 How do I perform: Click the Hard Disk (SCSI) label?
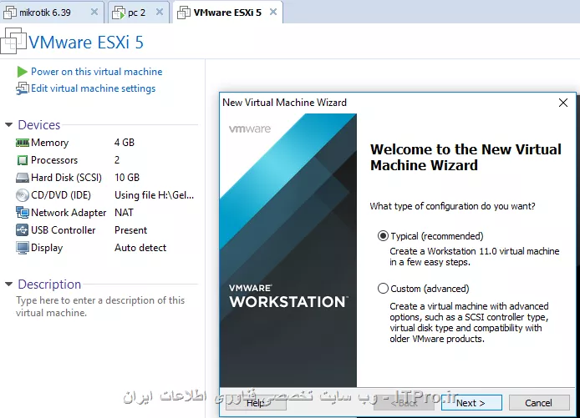[x=66, y=178]
